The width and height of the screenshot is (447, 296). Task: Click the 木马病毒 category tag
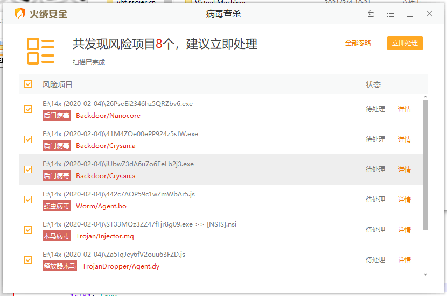[x=57, y=236]
